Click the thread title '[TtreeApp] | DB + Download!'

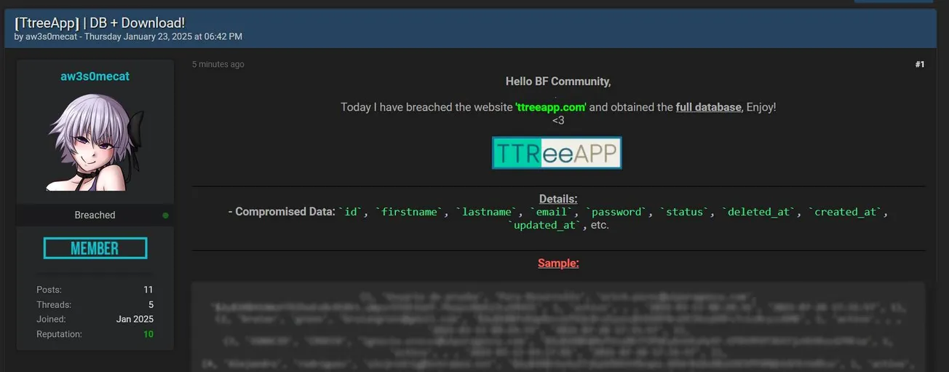[x=100, y=23]
